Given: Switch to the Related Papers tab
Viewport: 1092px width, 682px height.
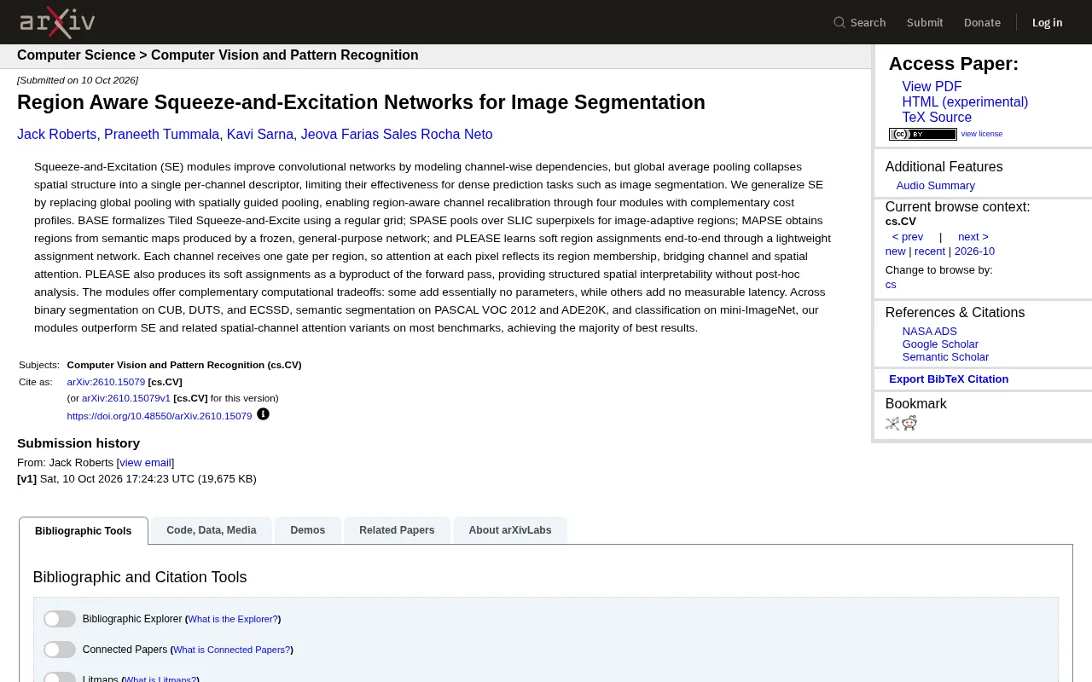Looking at the screenshot, I should [397, 530].
